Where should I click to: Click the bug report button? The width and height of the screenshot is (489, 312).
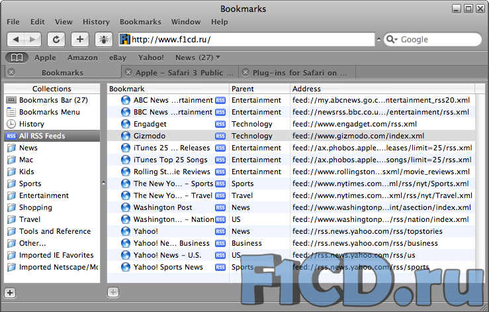pyautogui.click(x=103, y=39)
